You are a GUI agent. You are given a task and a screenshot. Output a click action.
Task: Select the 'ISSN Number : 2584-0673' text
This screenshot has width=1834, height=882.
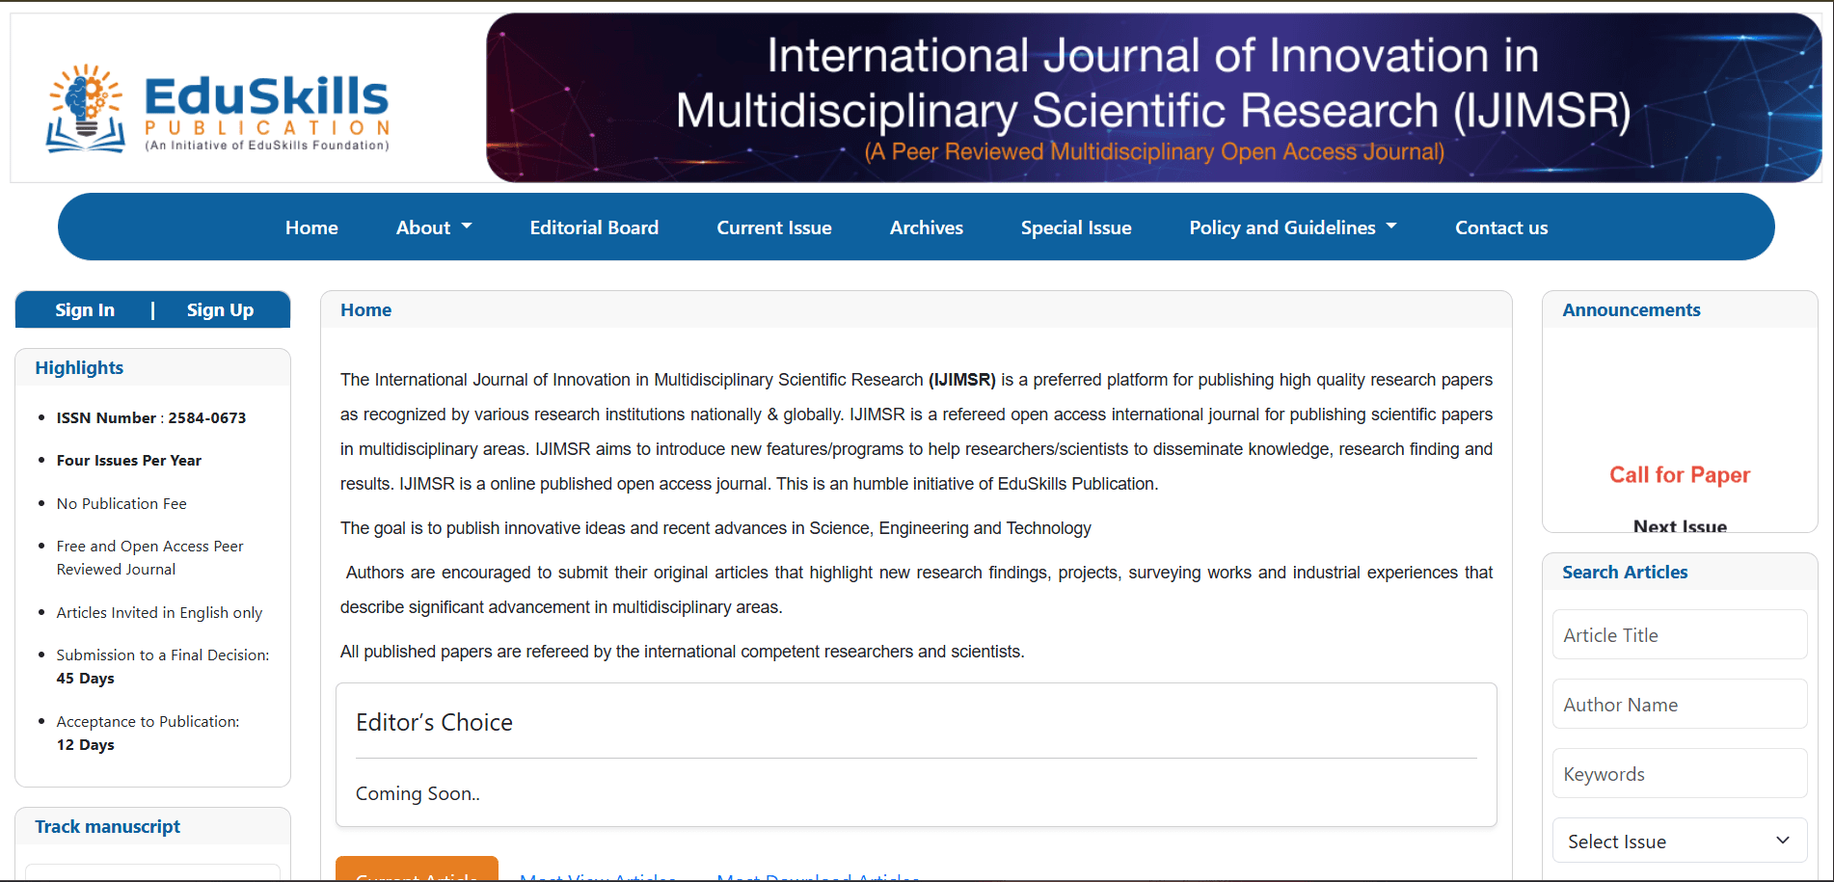click(151, 417)
